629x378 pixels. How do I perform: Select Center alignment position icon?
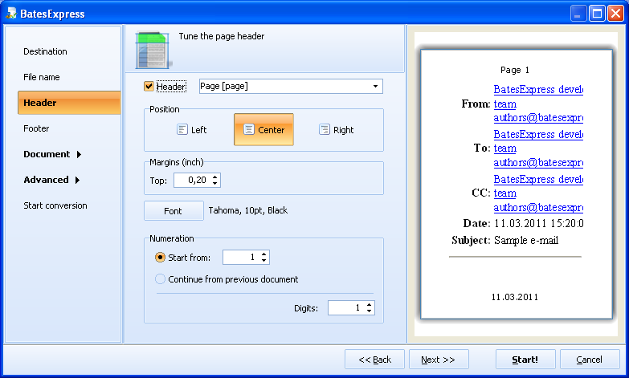(249, 130)
